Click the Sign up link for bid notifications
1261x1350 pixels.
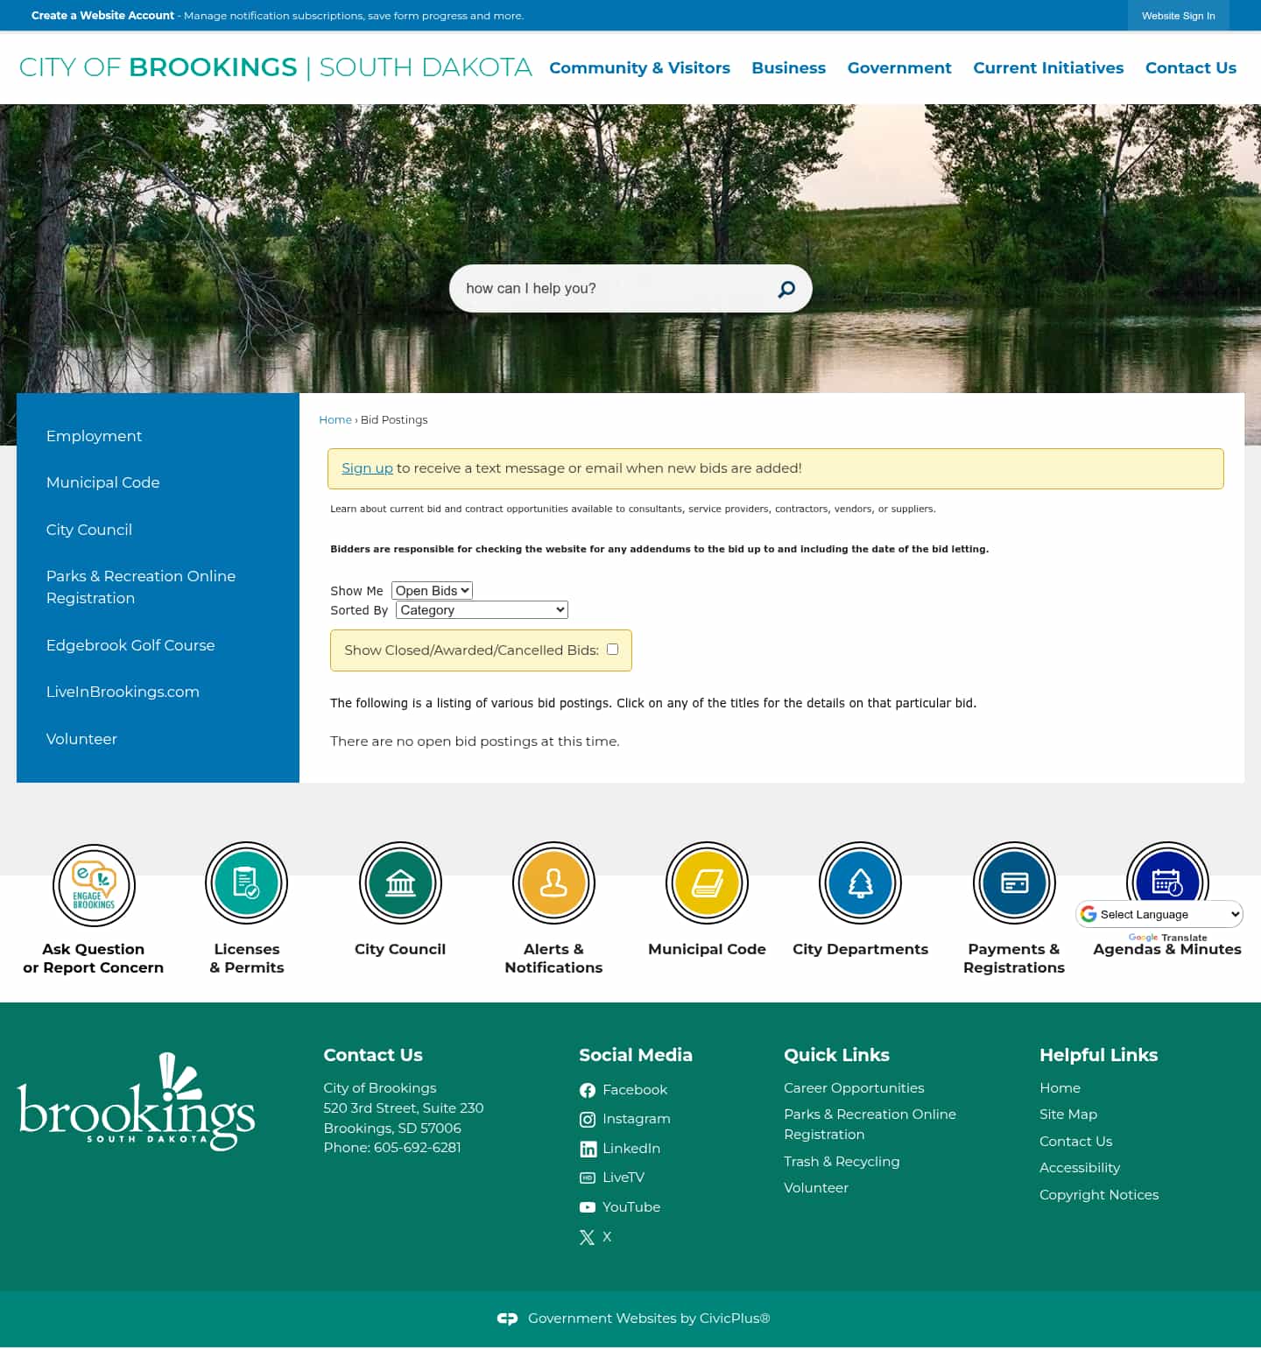[x=367, y=468]
